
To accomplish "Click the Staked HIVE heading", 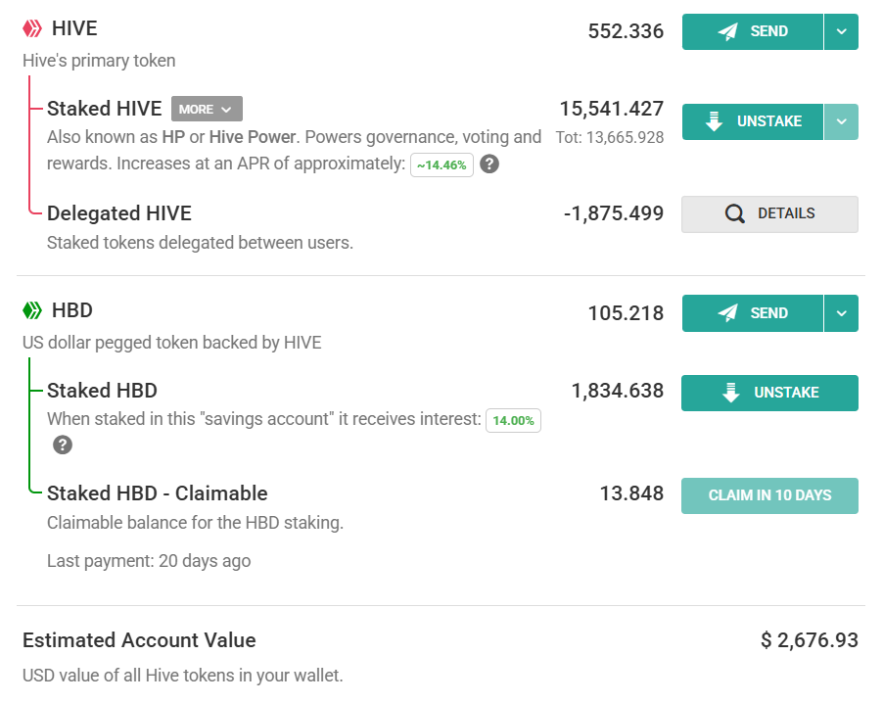I will pos(104,109).
